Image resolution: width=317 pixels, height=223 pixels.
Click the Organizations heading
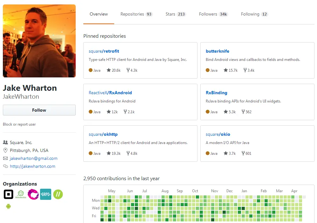pyautogui.click(x=20, y=184)
